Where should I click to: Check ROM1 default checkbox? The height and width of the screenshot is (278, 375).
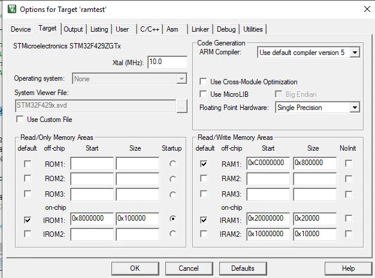point(28,164)
